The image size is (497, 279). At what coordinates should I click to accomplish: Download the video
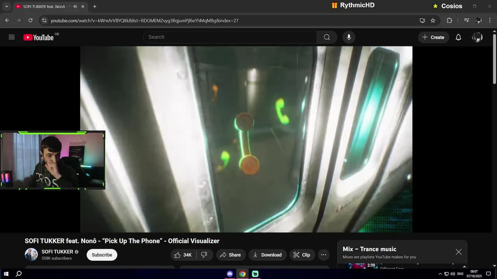click(x=268, y=255)
